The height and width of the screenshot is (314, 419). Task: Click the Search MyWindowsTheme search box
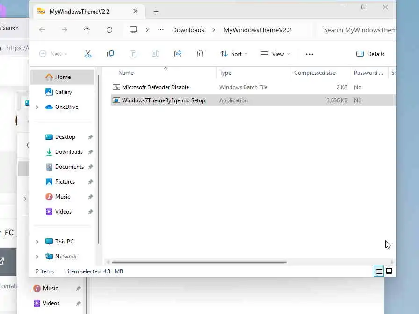click(x=356, y=30)
